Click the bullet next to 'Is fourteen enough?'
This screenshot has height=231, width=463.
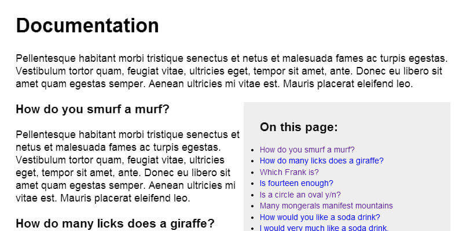click(x=252, y=184)
